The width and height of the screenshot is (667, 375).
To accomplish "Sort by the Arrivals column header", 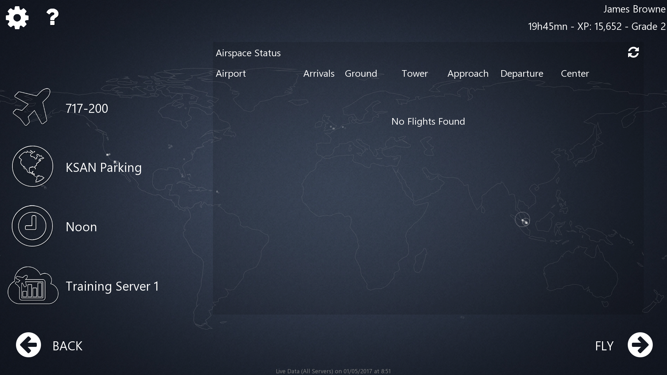I will click(319, 74).
